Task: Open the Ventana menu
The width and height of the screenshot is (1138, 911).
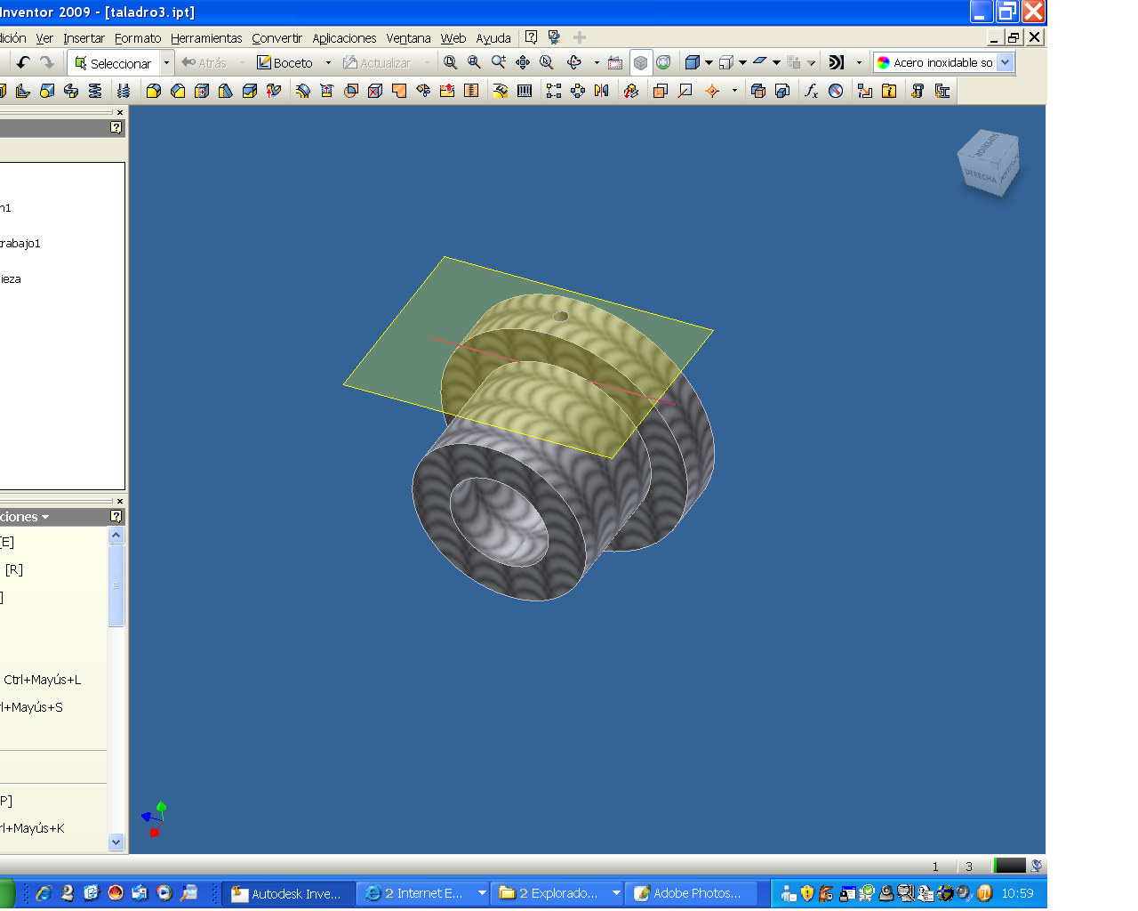Action: 408,38
